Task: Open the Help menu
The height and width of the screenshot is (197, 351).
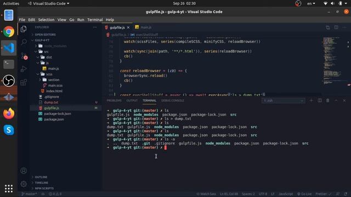Action: pyautogui.click(x=110, y=20)
